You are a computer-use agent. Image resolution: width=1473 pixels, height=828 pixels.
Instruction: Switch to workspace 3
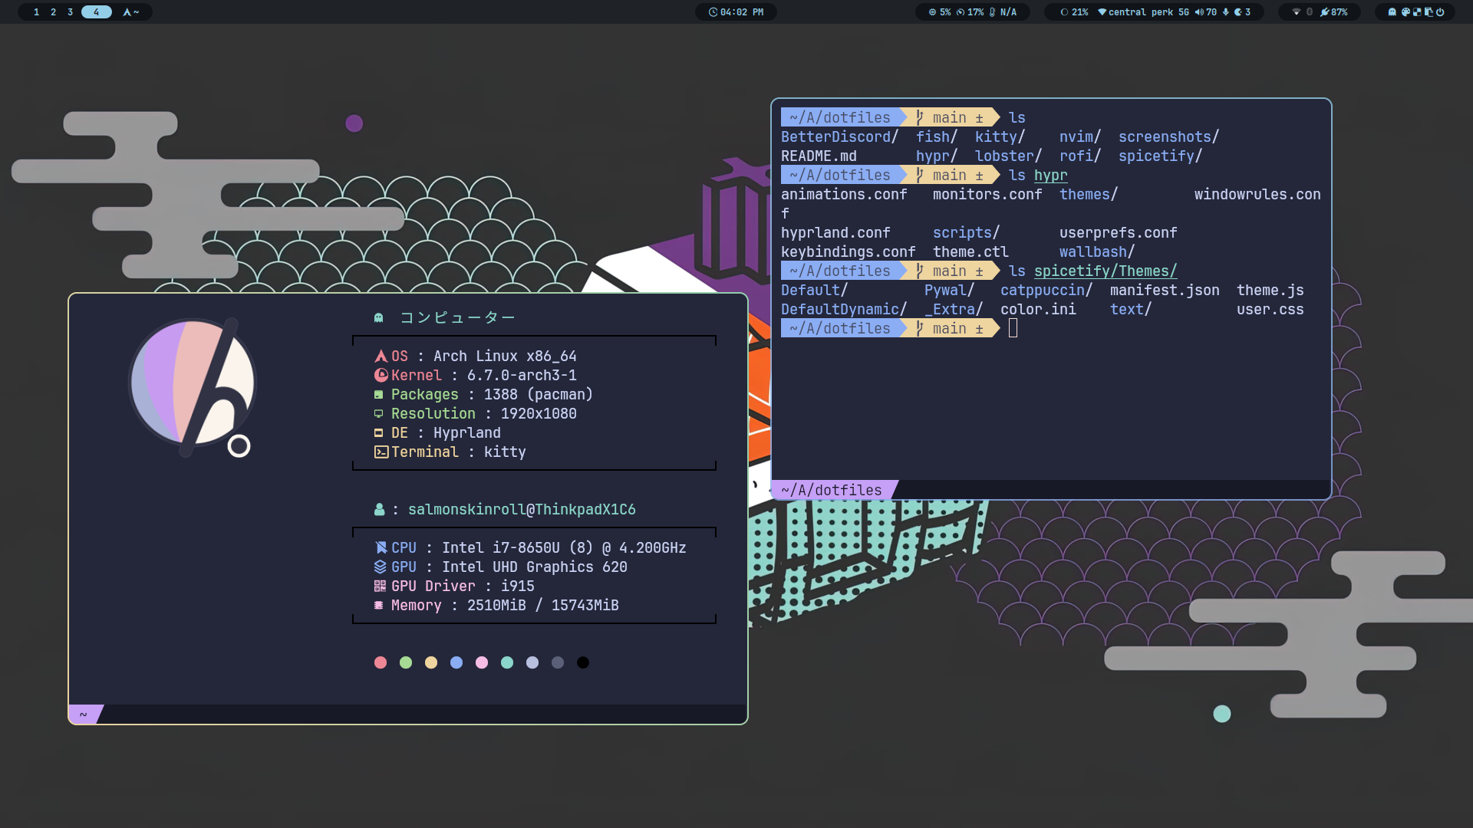coord(70,12)
